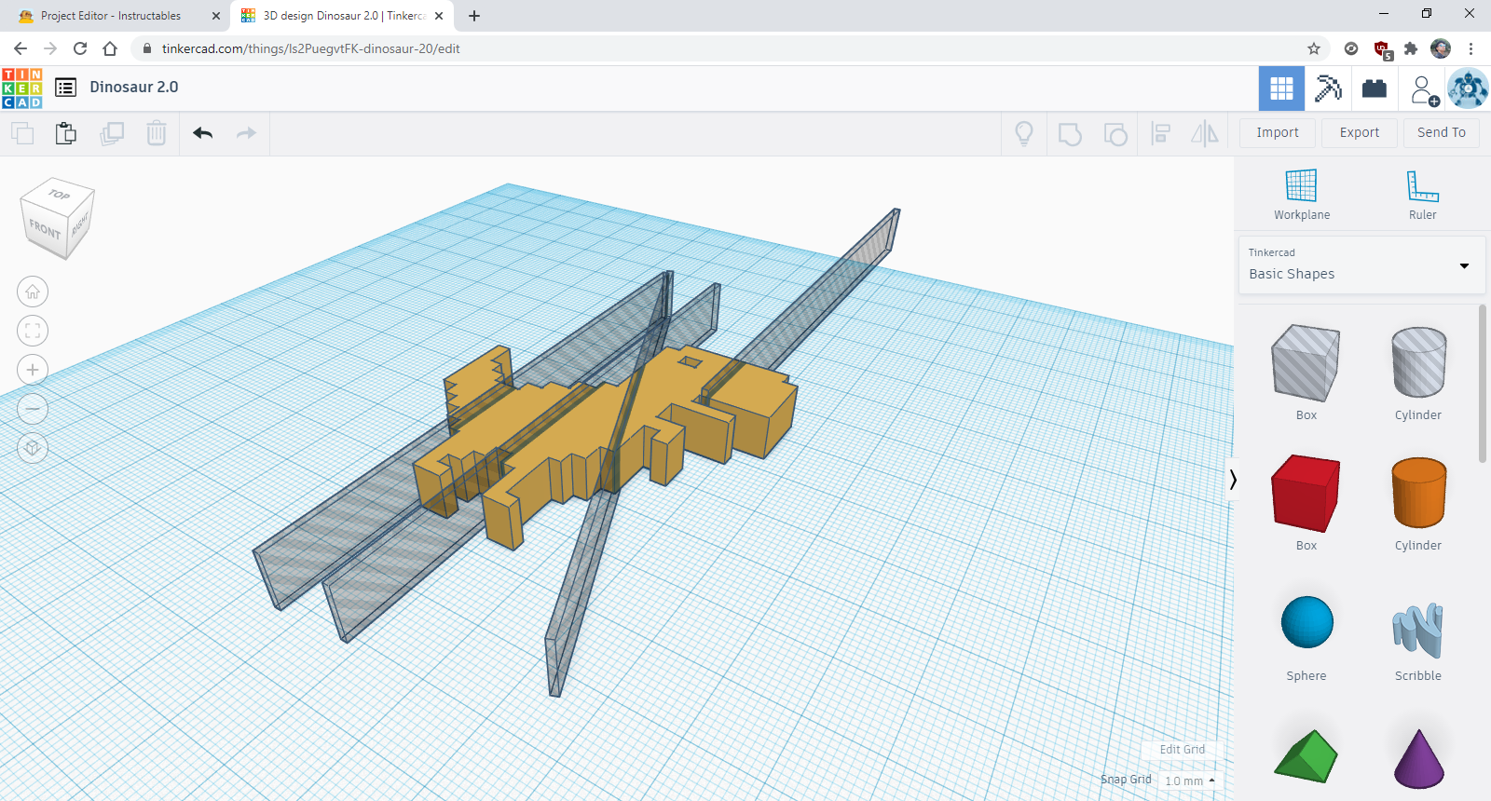Click the Send To button
Screen dimensions: 1491x801
coord(1442,132)
